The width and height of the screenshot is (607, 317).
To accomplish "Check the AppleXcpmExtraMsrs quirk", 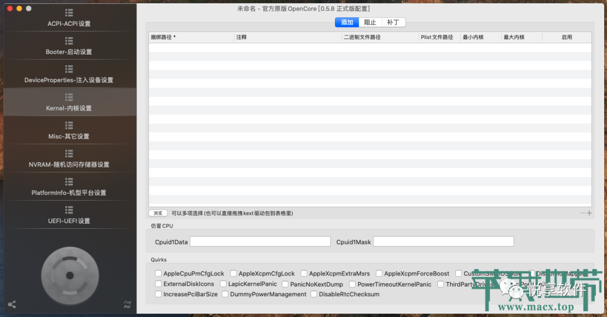I will pyautogui.click(x=304, y=273).
